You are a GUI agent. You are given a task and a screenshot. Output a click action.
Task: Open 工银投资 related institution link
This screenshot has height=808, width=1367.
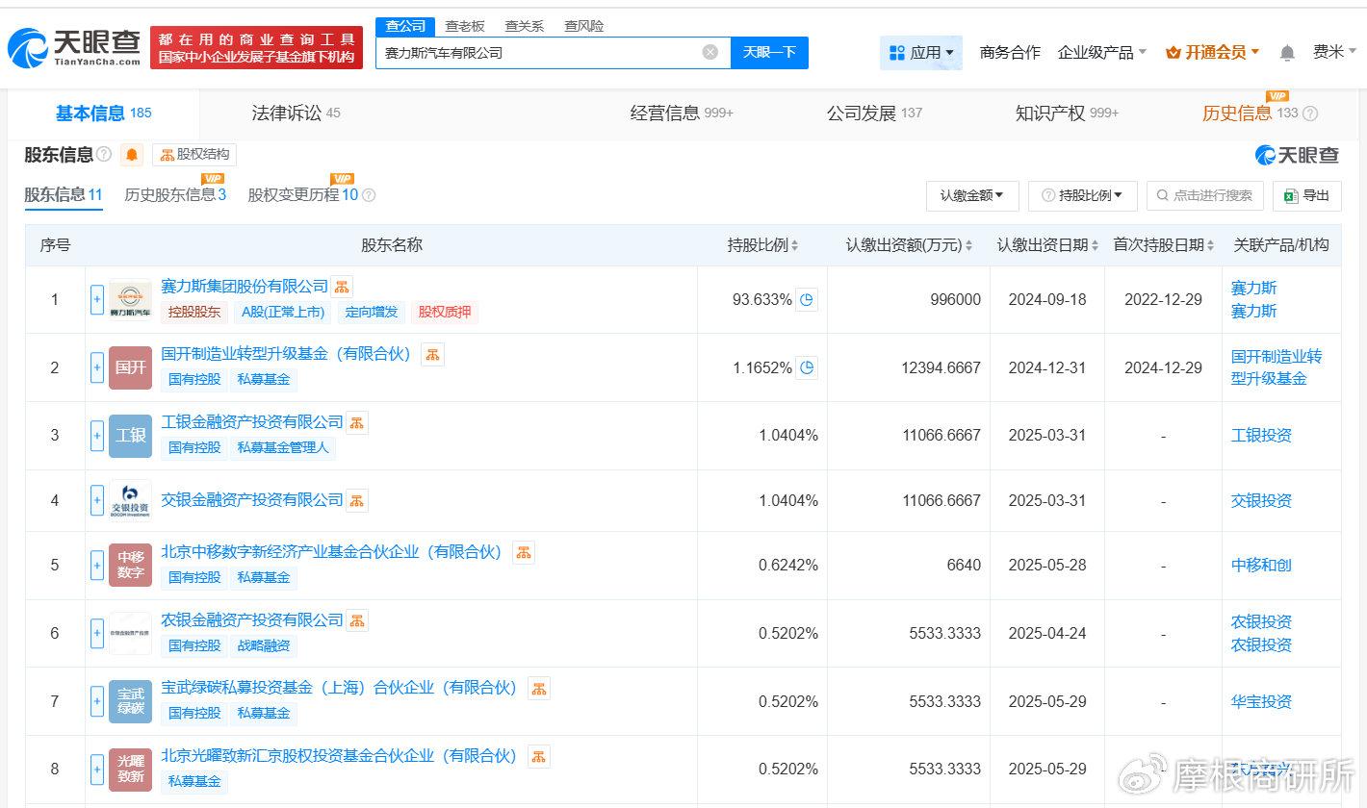click(x=1261, y=435)
